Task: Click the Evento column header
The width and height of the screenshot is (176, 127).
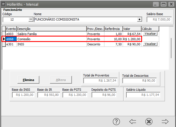Action: pos(11,29)
